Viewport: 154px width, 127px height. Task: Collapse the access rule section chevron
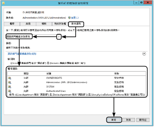[x=144, y=54]
